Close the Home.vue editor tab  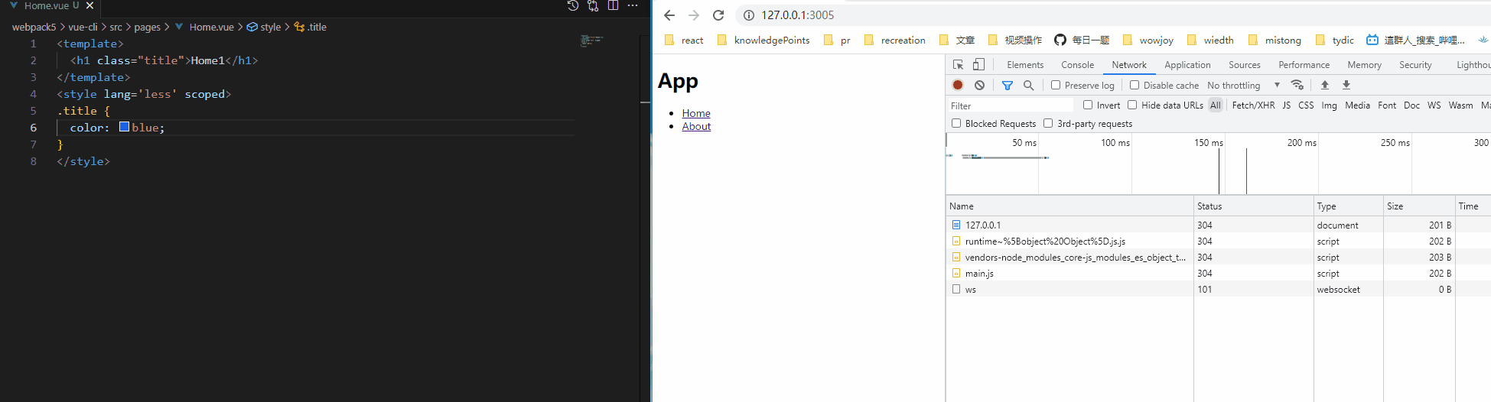tap(90, 5)
